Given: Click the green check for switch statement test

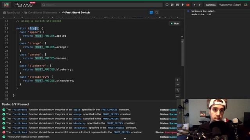Looking at the screenshot, I should point(4,136).
